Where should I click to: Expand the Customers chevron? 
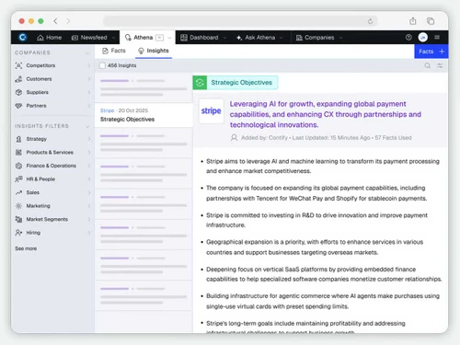89,79
